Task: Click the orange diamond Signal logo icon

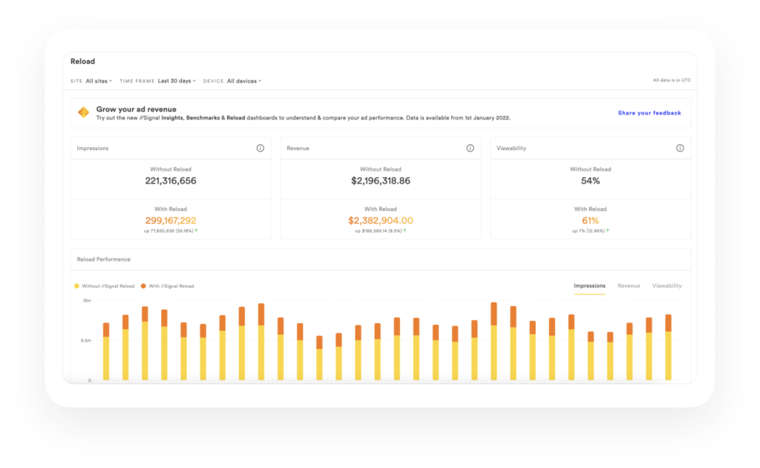Action: click(x=84, y=113)
